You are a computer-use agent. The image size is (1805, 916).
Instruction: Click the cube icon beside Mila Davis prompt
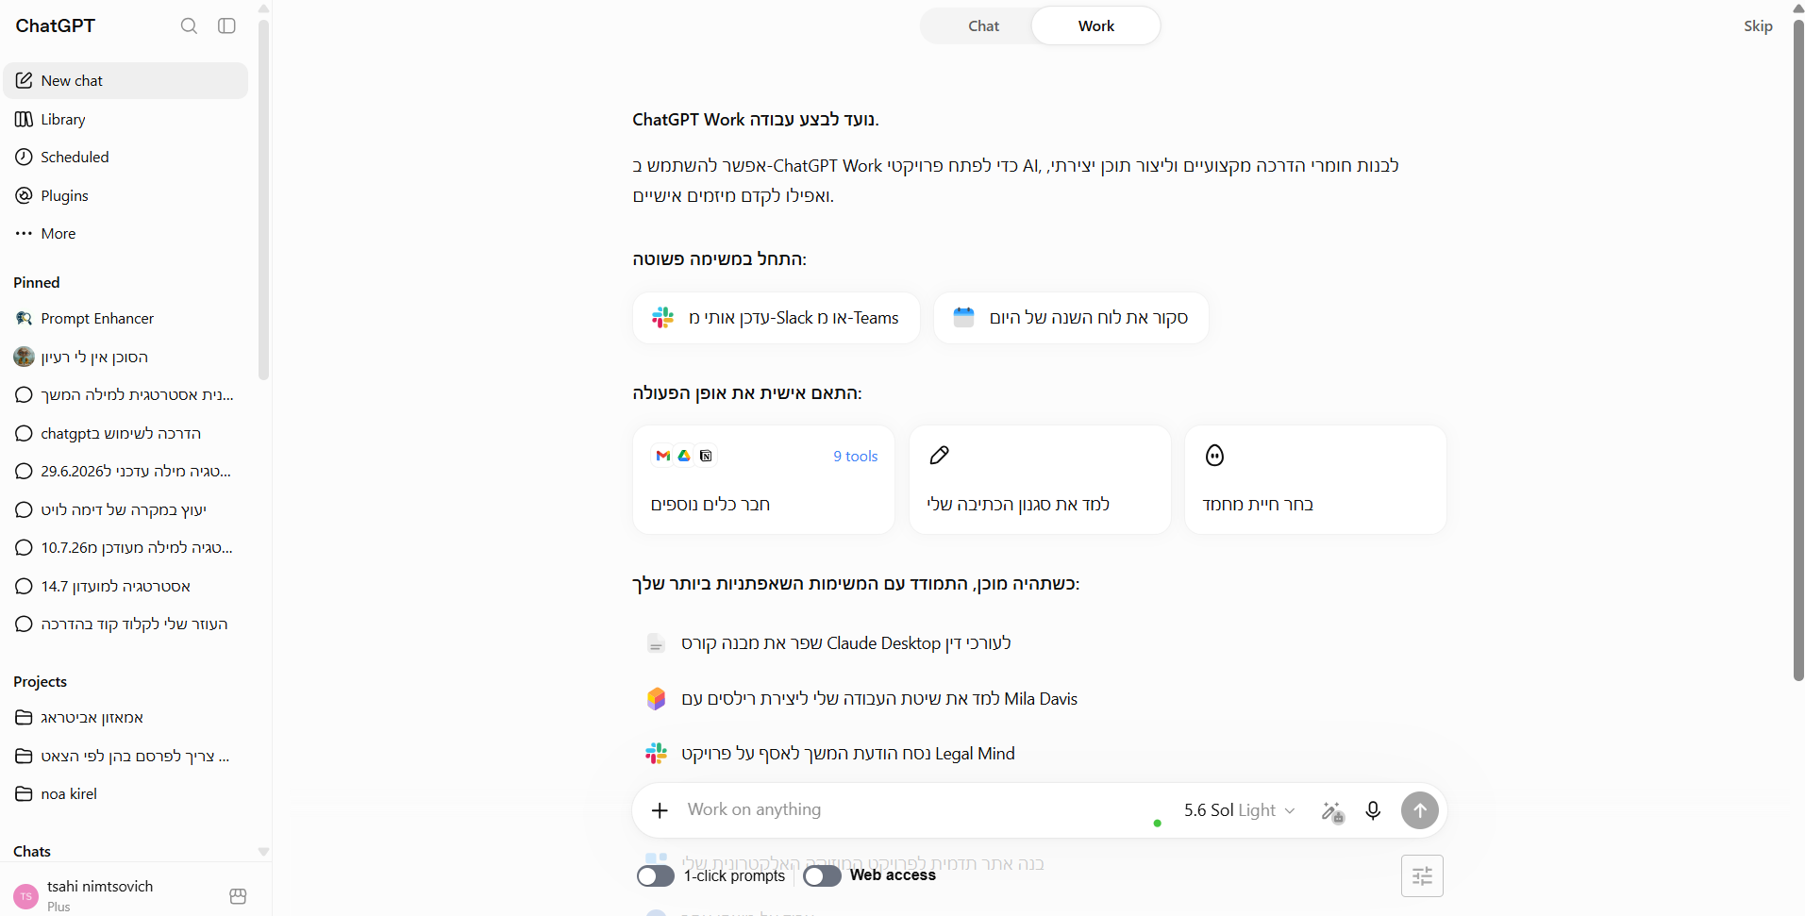[x=656, y=699]
